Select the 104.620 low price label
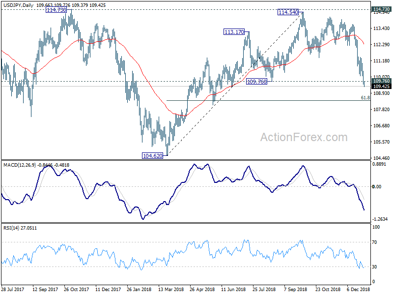 pyautogui.click(x=152, y=156)
